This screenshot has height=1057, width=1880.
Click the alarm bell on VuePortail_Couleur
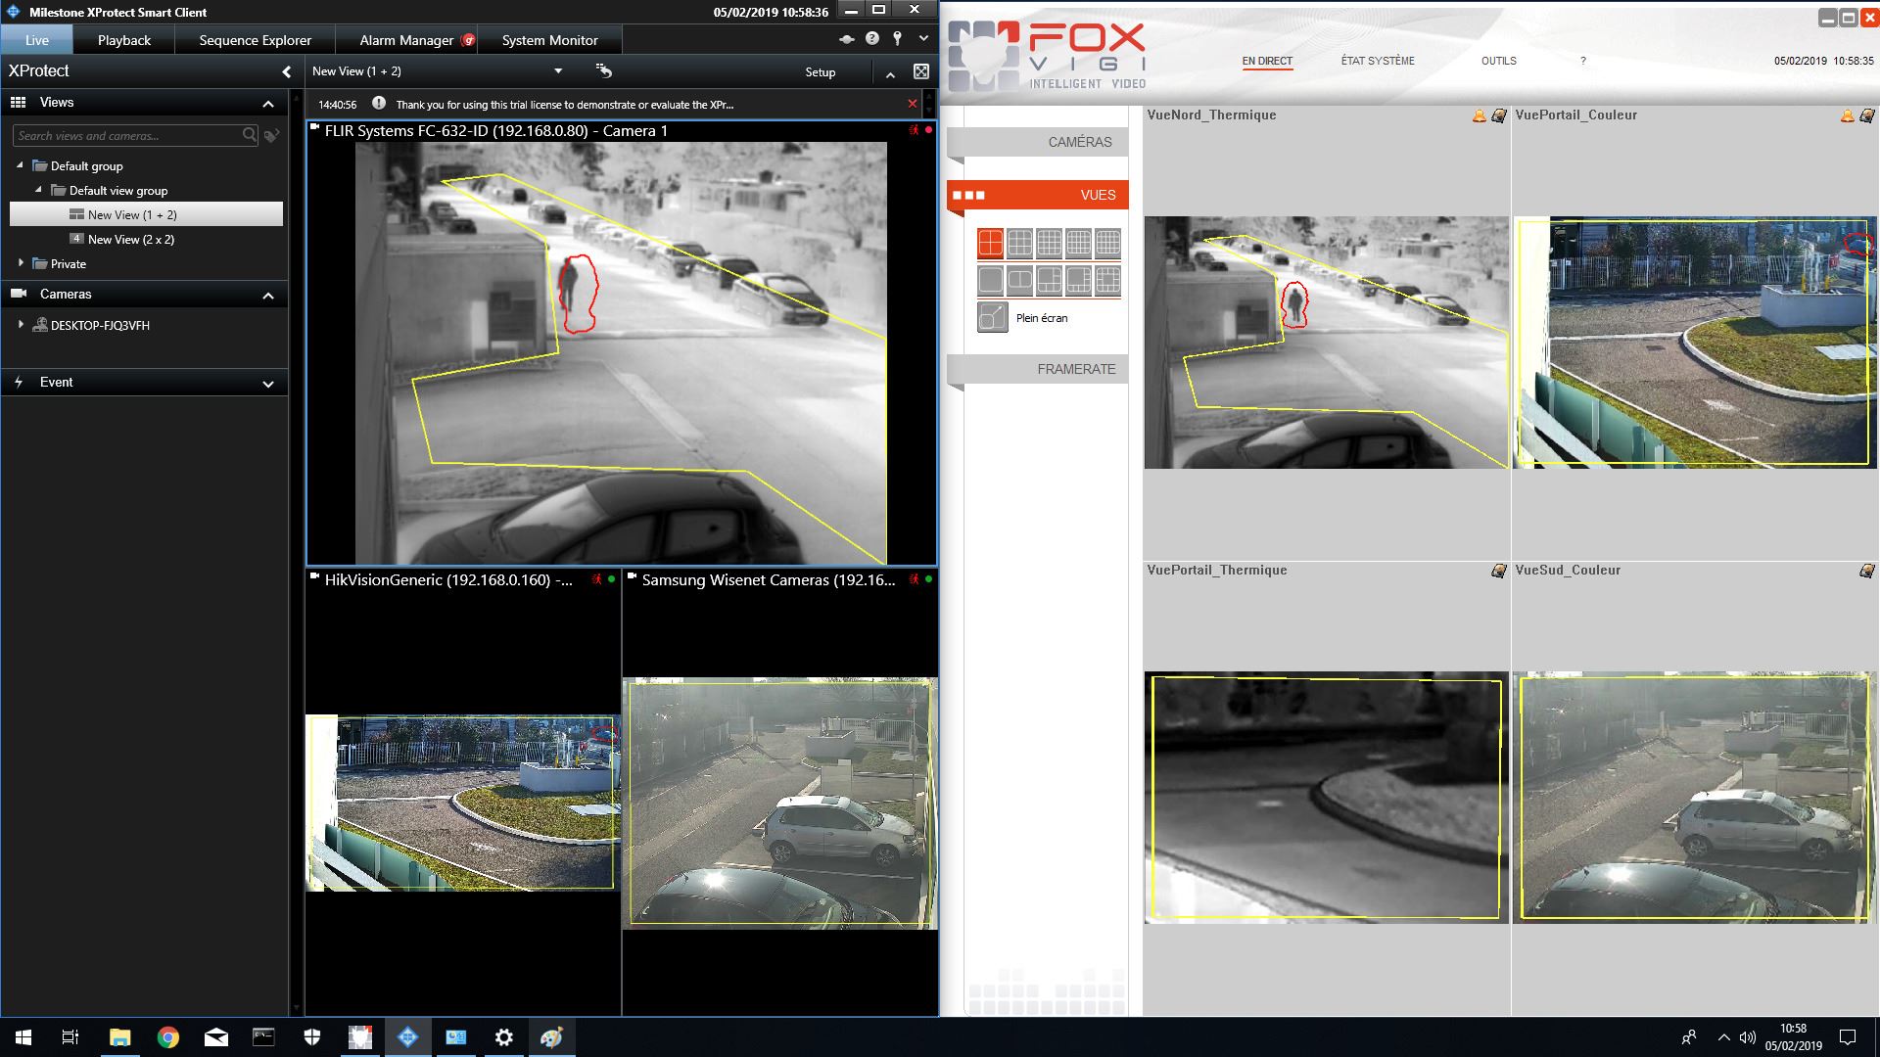pyautogui.click(x=1847, y=115)
